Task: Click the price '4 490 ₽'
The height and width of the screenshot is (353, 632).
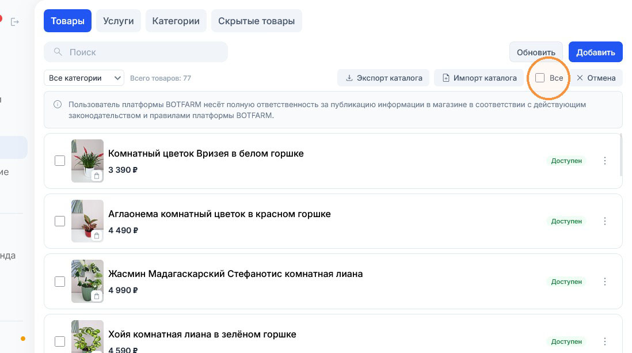Action: tap(123, 230)
